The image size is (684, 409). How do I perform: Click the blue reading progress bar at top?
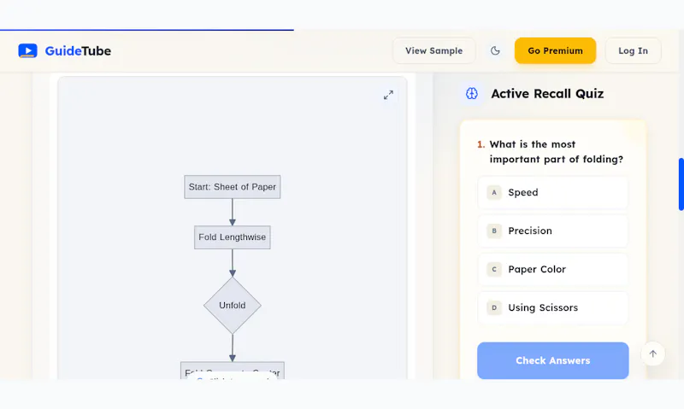(x=147, y=30)
